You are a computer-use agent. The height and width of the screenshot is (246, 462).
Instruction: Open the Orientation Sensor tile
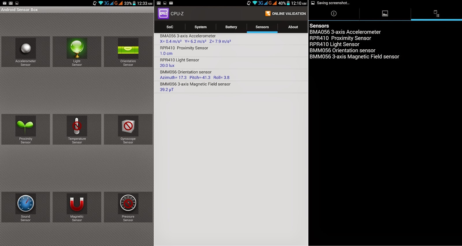tap(128, 52)
